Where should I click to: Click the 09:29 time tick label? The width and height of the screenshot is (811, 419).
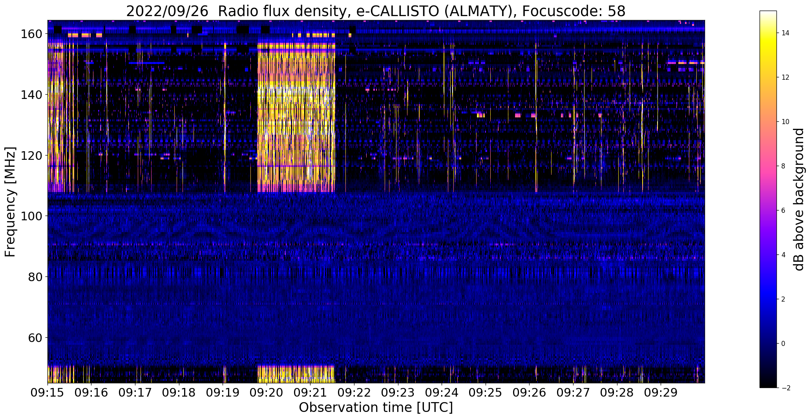661,393
